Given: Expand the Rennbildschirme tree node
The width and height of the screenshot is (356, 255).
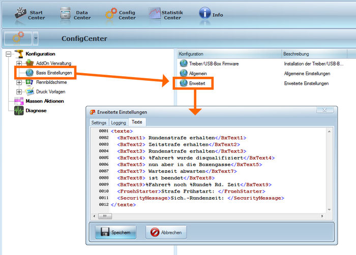Looking at the screenshot, I should pos(19,82).
